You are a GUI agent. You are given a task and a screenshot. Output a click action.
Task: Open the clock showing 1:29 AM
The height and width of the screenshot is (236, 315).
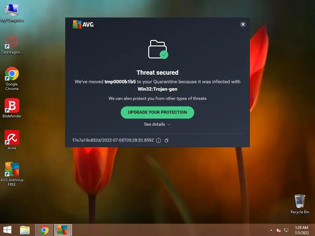301,230
